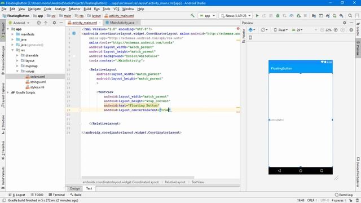This screenshot has height=203, width=361.
Task: Click the red error indicator in editor
Action: click(238, 29)
